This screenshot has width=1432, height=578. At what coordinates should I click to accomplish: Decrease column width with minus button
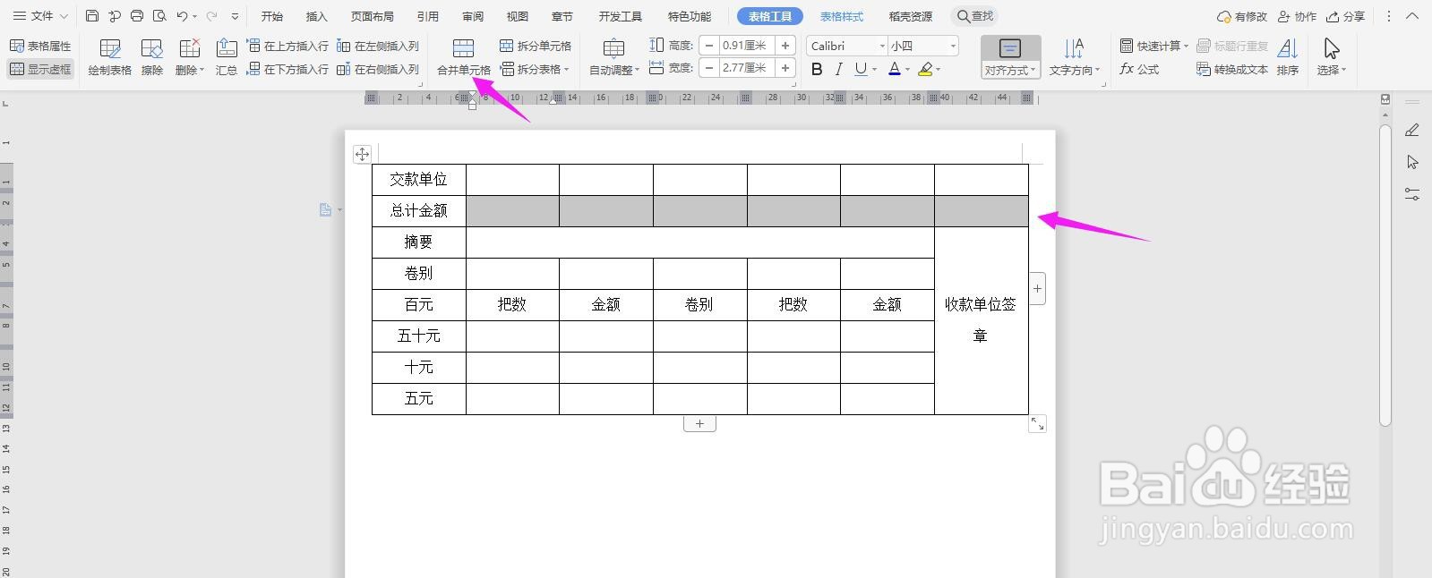709,68
